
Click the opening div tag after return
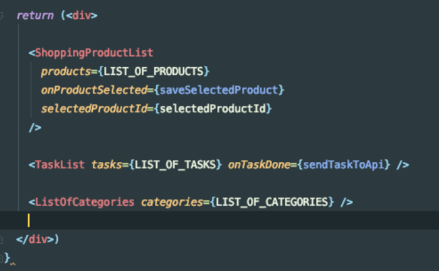point(82,15)
